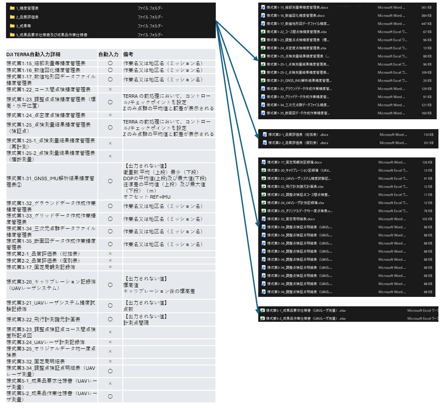Viewport: 444px width, 408px height.
Task: Click Word icon of 様式第2-2_品質評価表（個別表）.docx
Action: click(265, 143)
